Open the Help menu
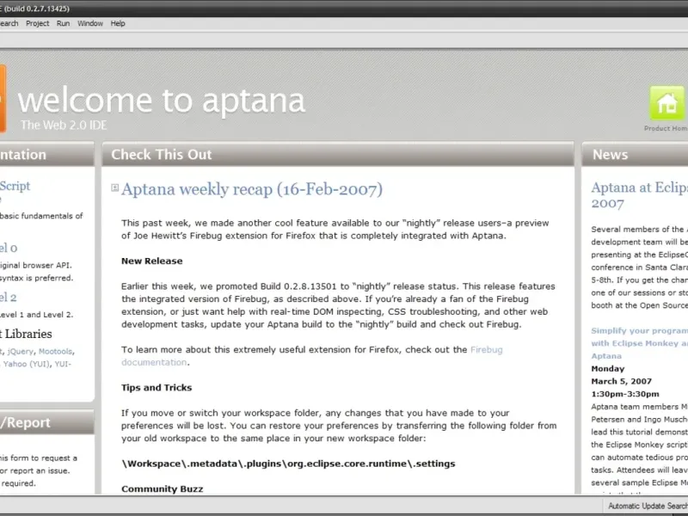The image size is (688, 516). 118,23
